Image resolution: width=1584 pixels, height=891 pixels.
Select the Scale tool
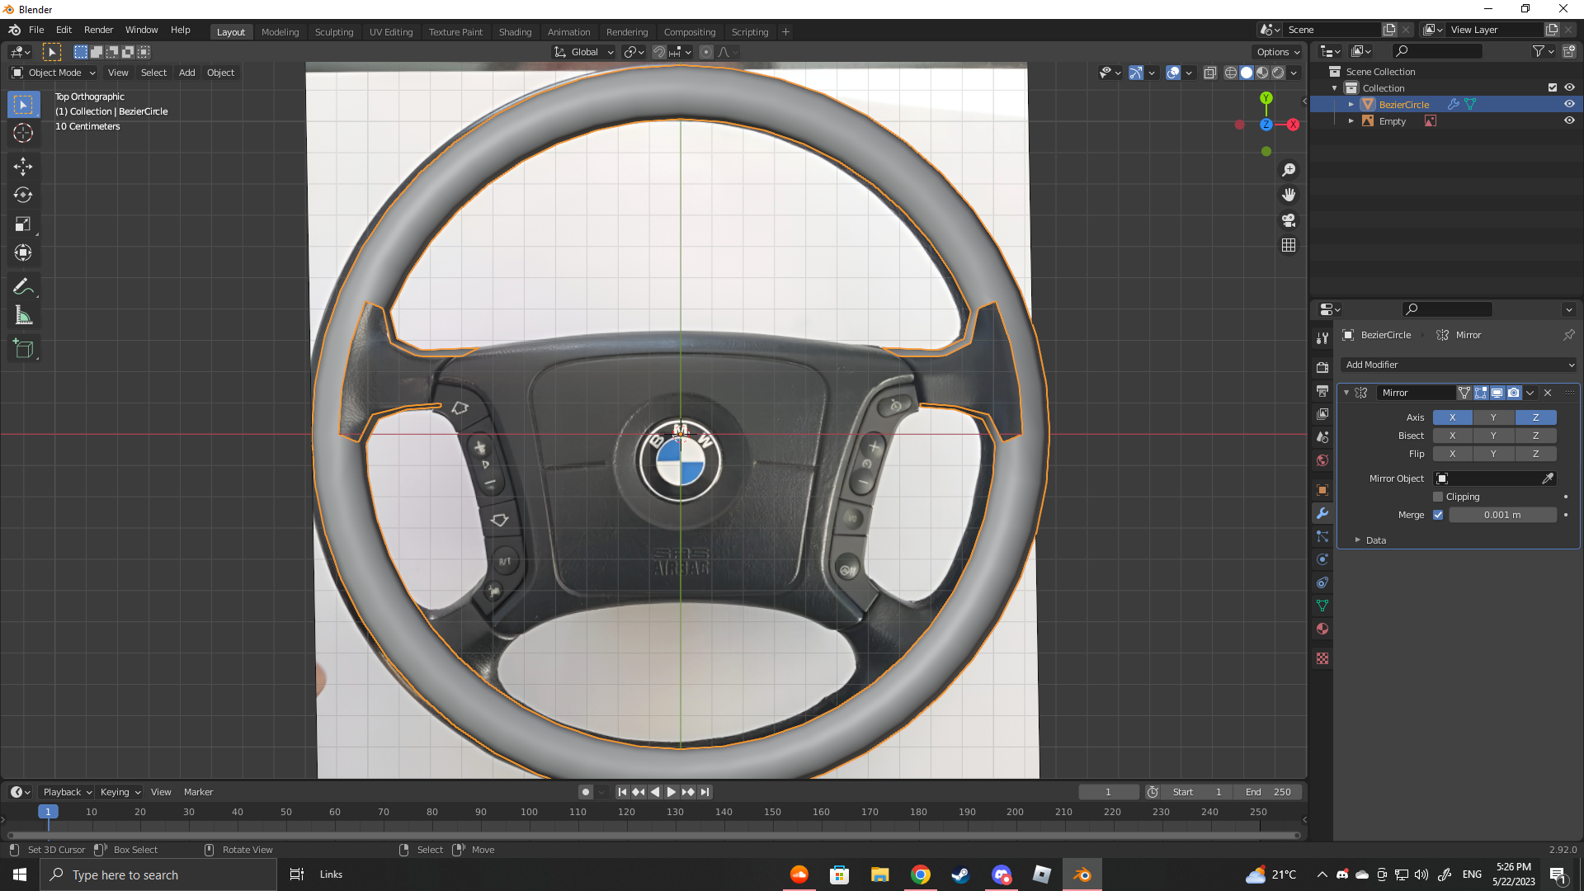pos(23,224)
